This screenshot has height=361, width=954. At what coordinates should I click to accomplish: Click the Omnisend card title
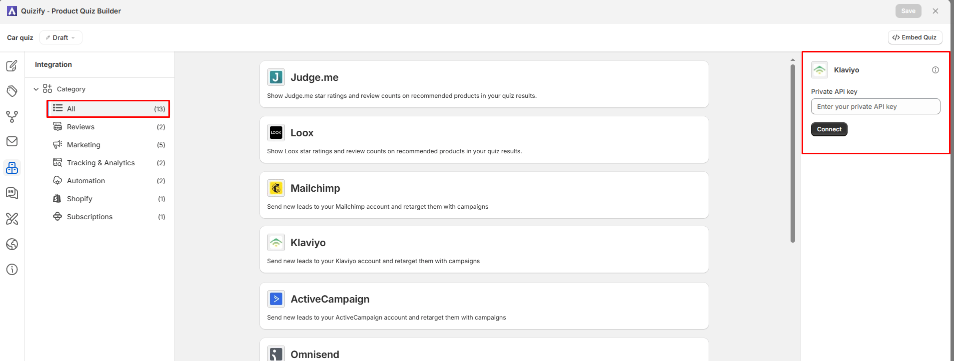315,355
